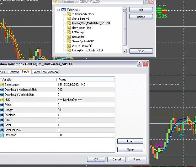This screenshot has height=167, width=196.
Task: Click the Save button
Action: [130, 149]
